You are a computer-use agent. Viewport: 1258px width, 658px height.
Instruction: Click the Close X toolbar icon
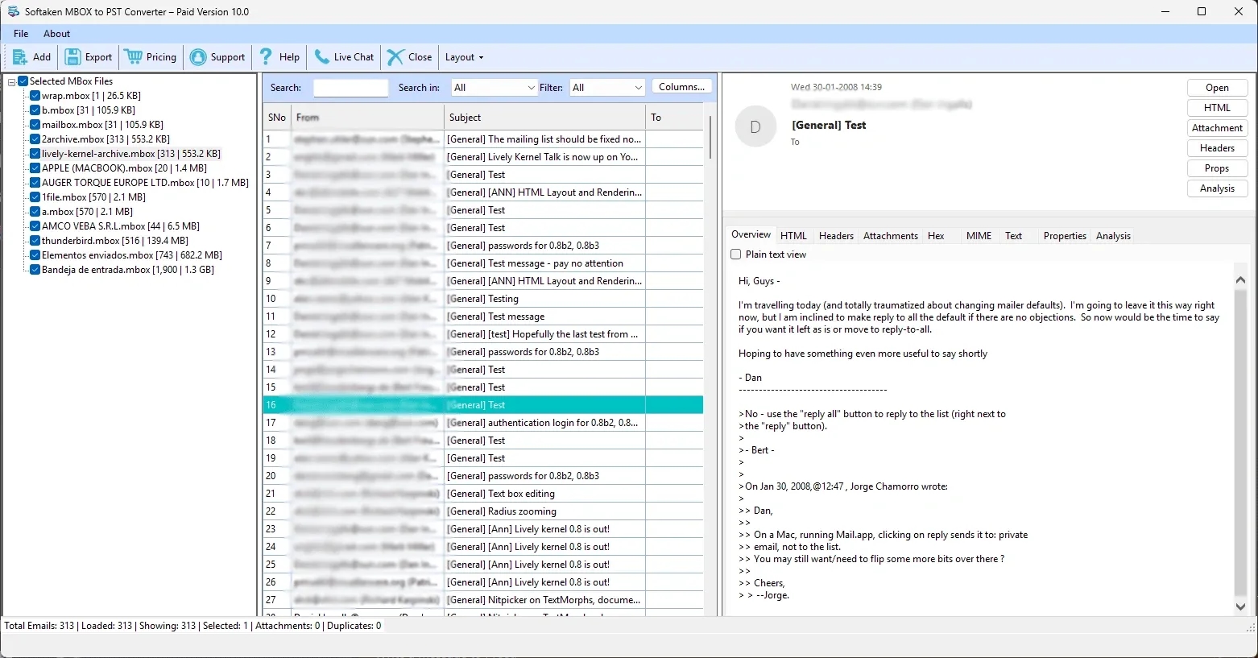(395, 57)
